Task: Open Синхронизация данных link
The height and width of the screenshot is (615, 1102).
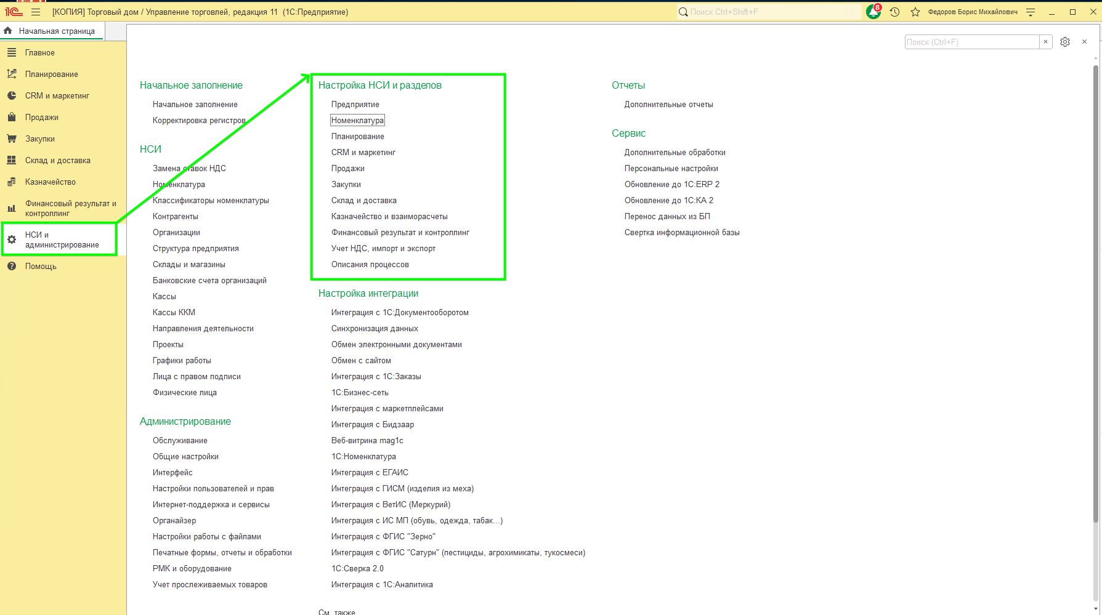Action: (375, 328)
